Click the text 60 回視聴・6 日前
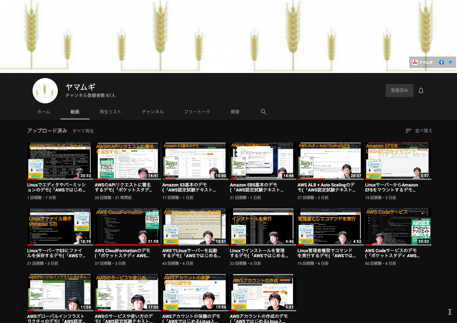The height and width of the screenshot is (323, 457). click(381, 264)
